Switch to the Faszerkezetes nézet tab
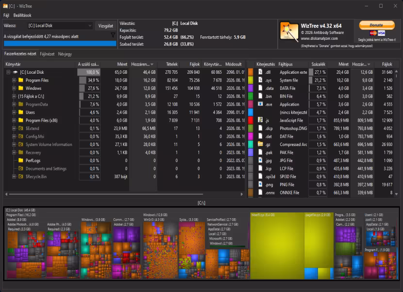This screenshot has height=292, width=403. (x=20, y=54)
